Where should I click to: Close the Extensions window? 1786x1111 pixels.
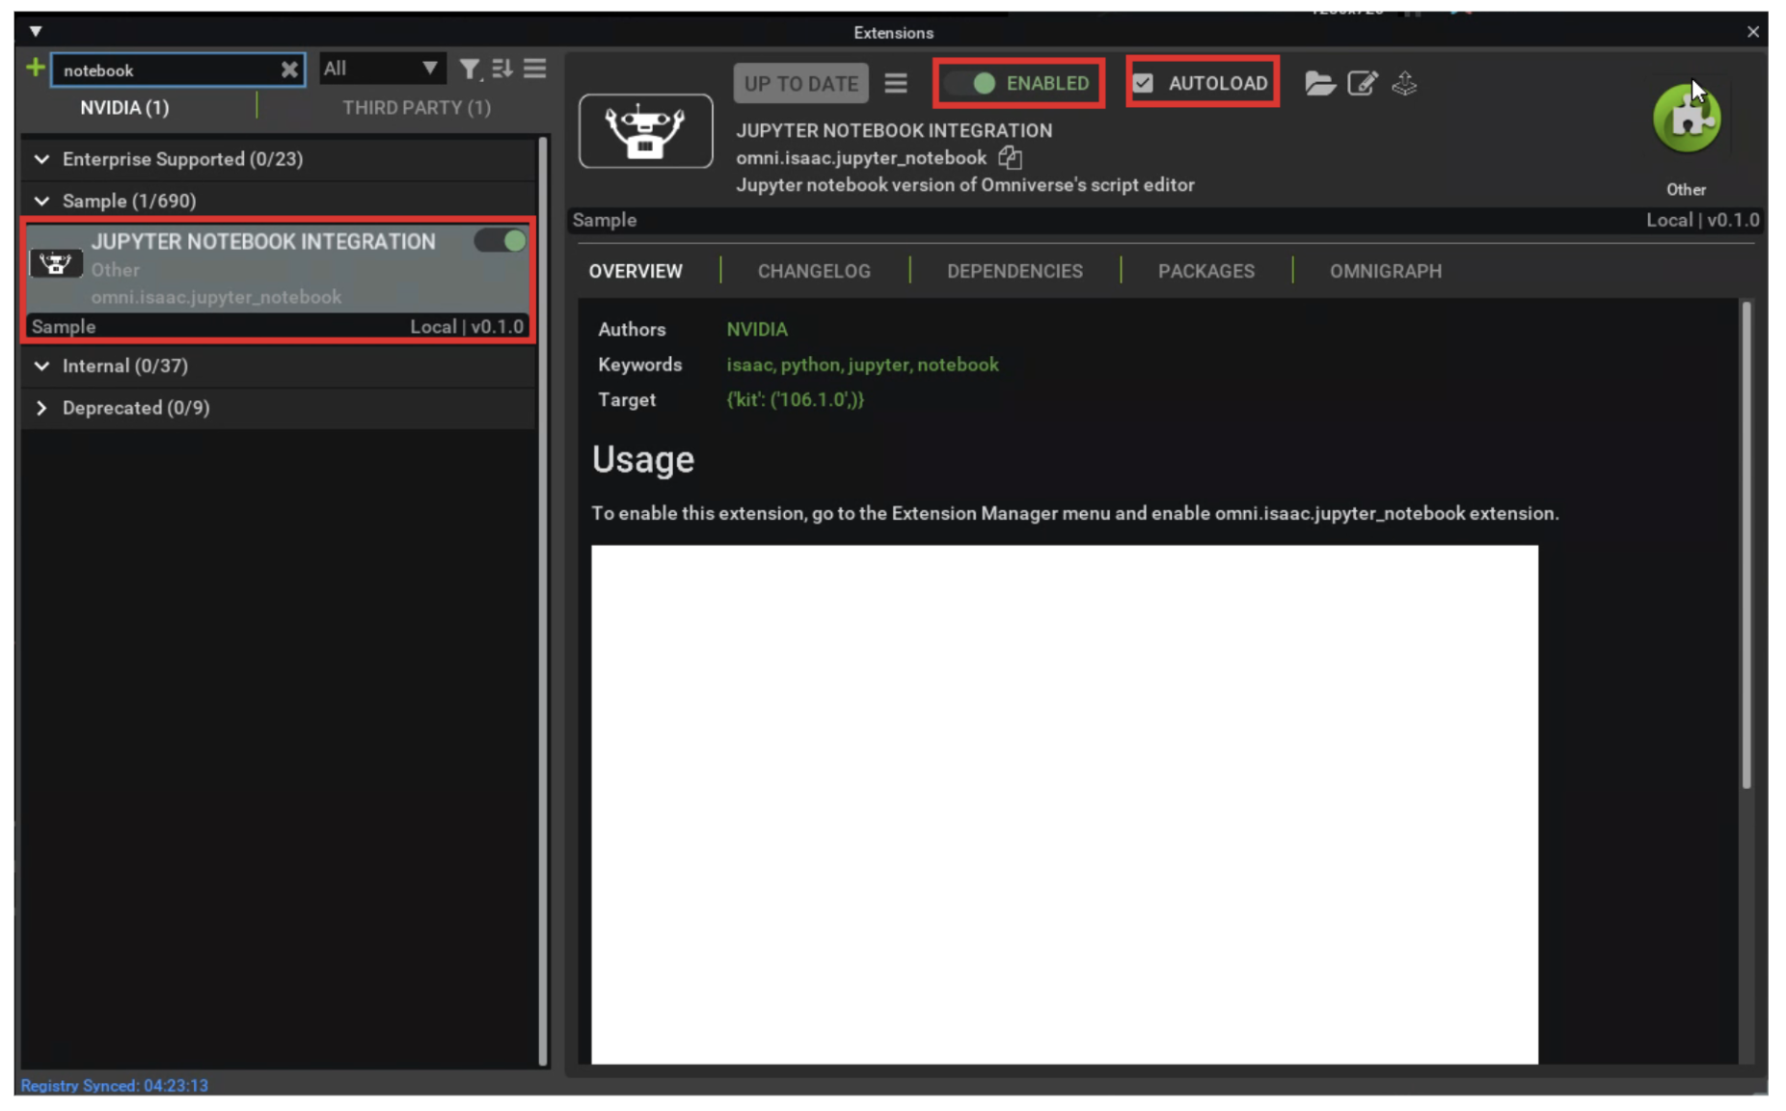click(1752, 32)
